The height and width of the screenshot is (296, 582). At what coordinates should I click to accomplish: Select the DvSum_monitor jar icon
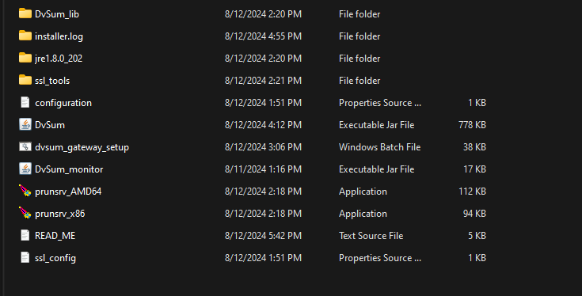click(x=25, y=169)
